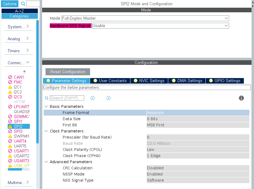Screen dimensions: 254x189
Task: Go to previous search result arrow
Action: pos(93,98)
